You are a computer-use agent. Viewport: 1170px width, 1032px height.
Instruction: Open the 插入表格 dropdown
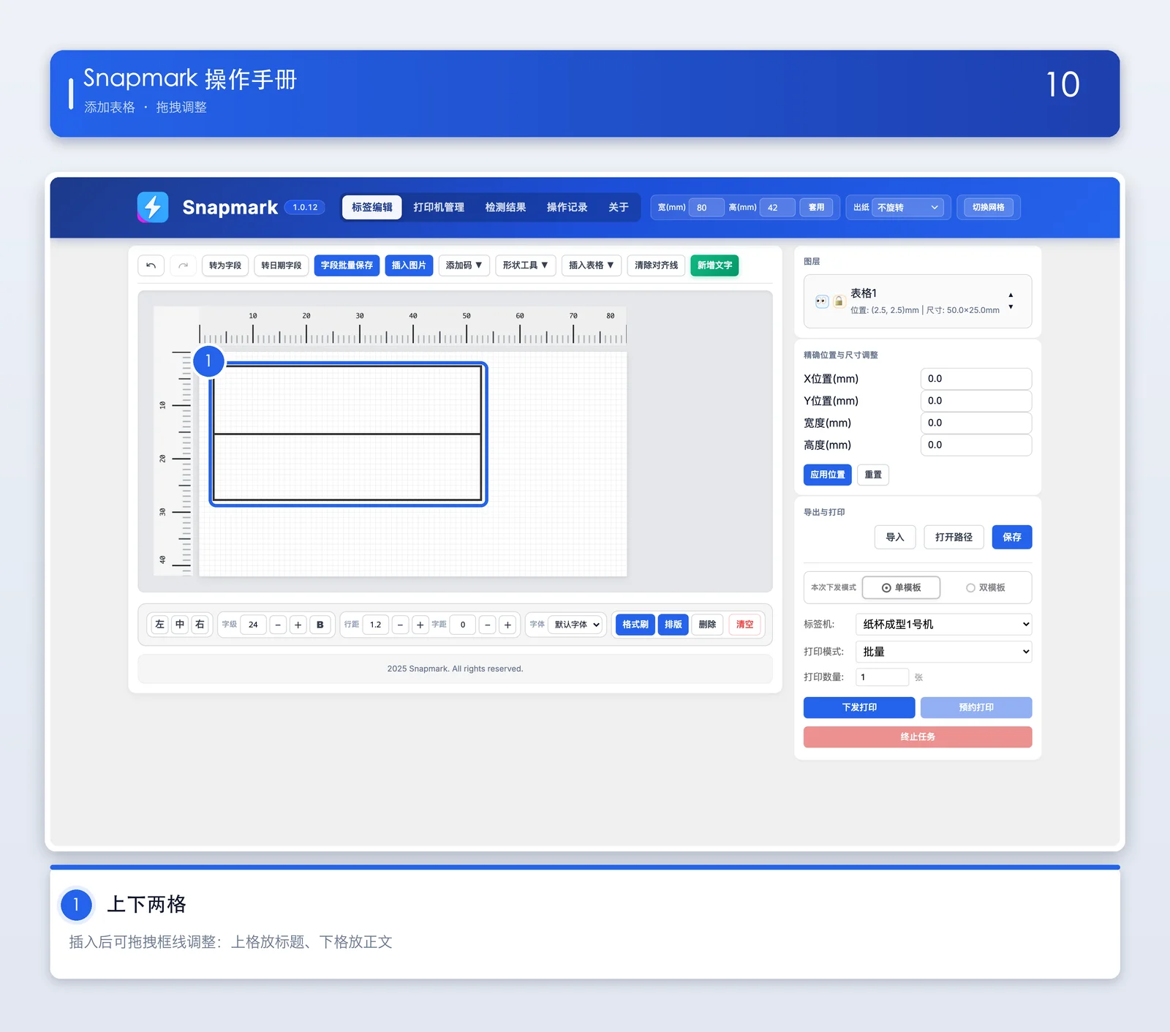pyautogui.click(x=591, y=265)
